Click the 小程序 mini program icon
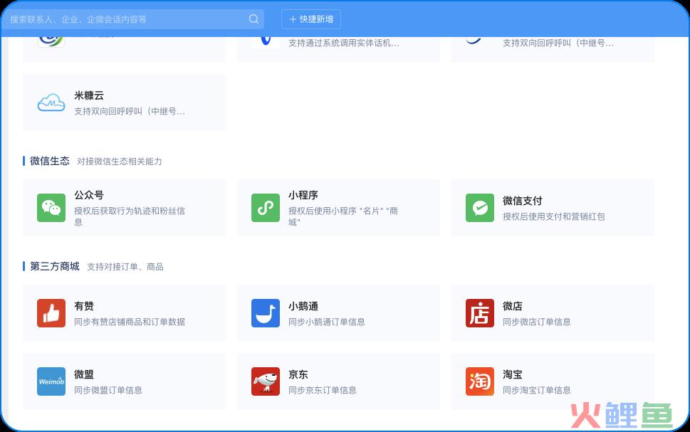Image resolution: width=690 pixels, height=432 pixels. click(266, 208)
